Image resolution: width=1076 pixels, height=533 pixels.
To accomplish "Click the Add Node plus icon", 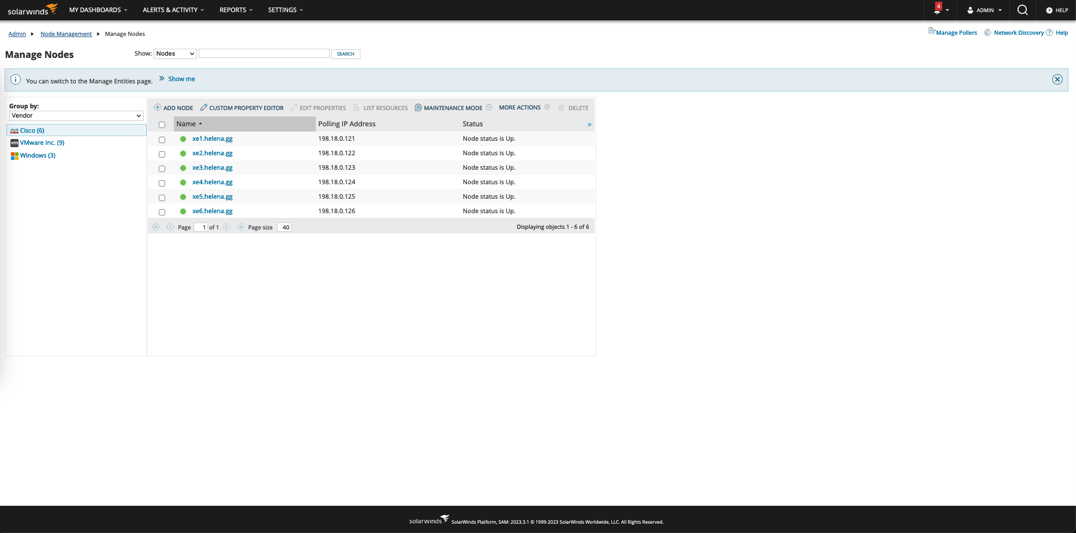I will pos(158,108).
